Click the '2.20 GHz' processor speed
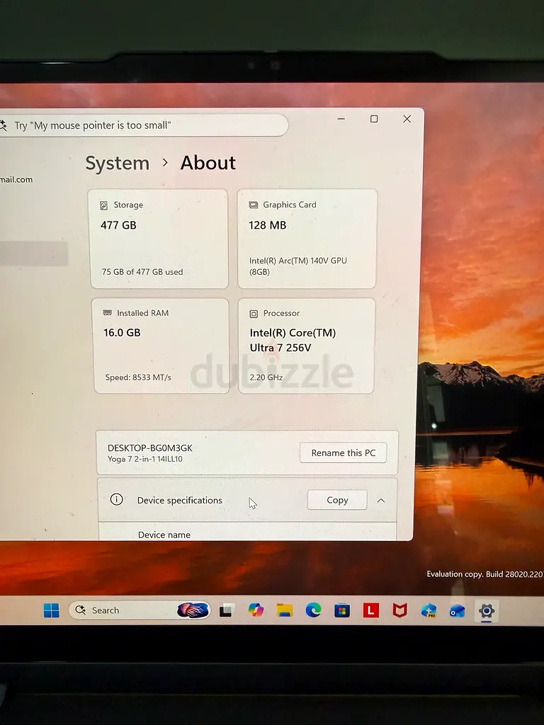 point(266,377)
